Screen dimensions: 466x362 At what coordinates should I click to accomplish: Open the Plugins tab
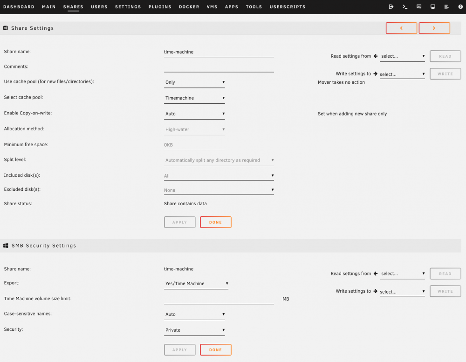160,7
